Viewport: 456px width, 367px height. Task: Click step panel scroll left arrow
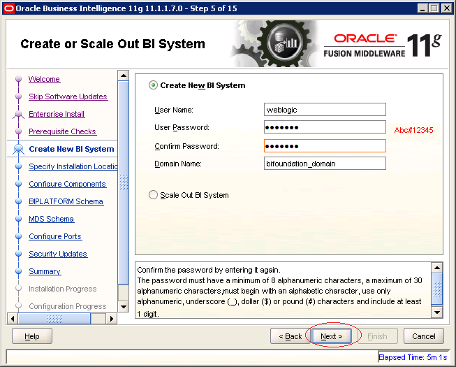(12, 318)
